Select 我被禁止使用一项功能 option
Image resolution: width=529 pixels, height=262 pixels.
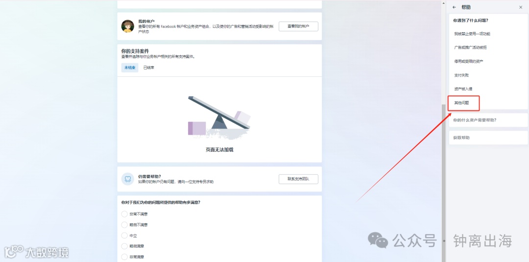488,34
